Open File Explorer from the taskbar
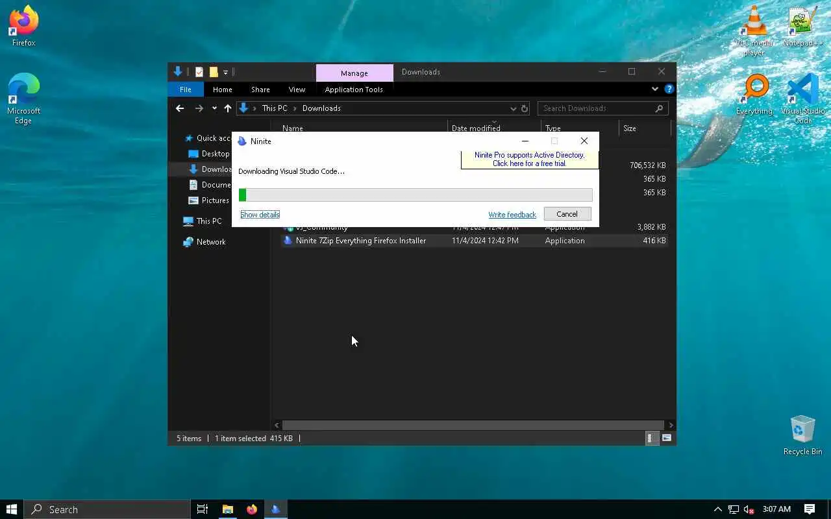Image resolution: width=831 pixels, height=519 pixels. [228, 509]
